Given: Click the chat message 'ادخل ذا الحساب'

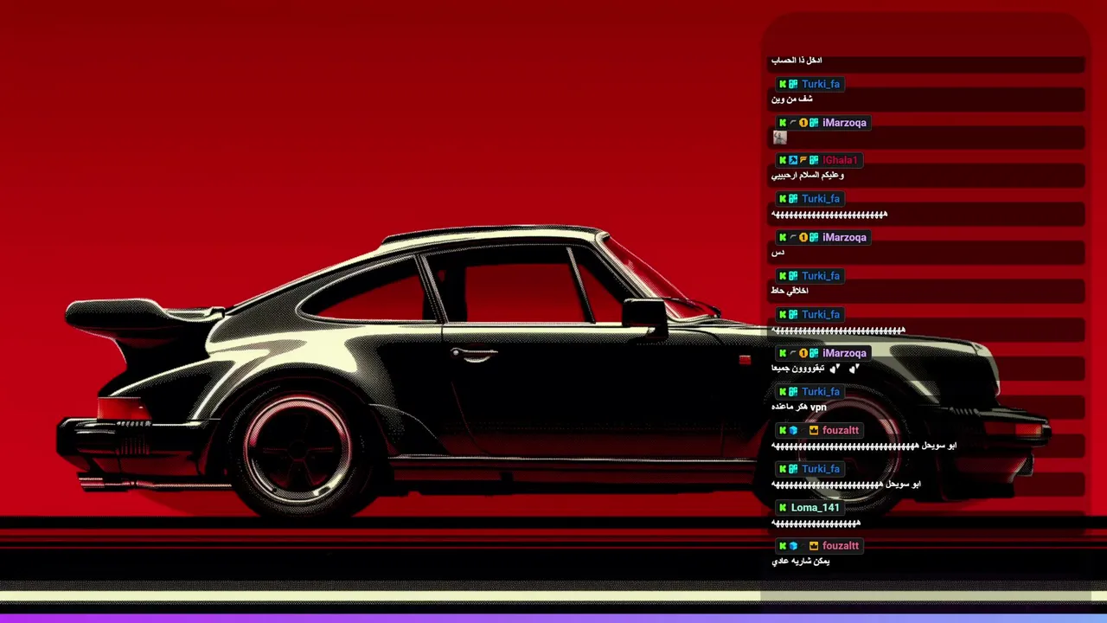Looking at the screenshot, I should coord(797,61).
